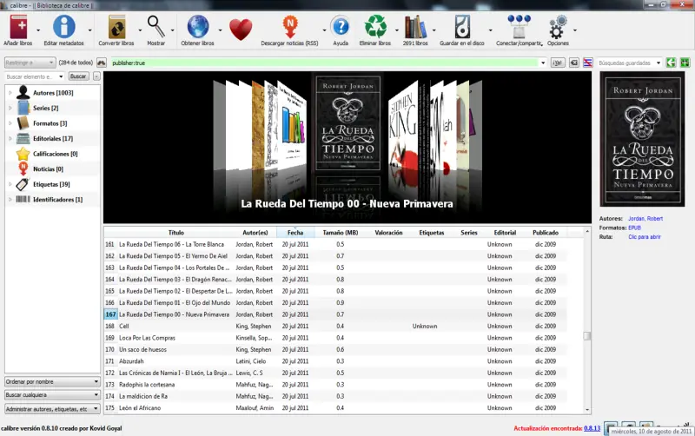The width and height of the screenshot is (695, 436).
Task: Open Administrar autores, etiquetas dropdown
Action: [x=52, y=409]
